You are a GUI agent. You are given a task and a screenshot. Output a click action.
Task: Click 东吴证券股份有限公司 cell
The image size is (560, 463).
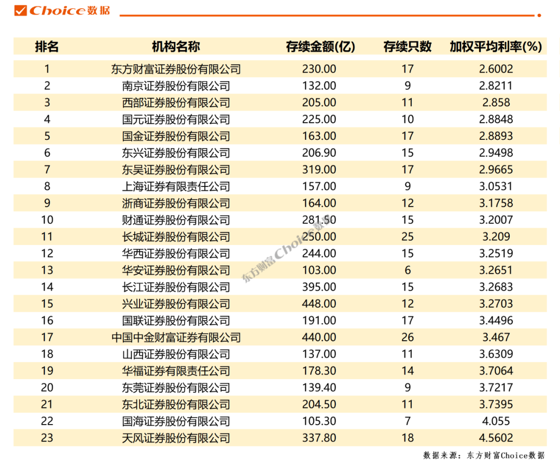pyautogui.click(x=176, y=169)
